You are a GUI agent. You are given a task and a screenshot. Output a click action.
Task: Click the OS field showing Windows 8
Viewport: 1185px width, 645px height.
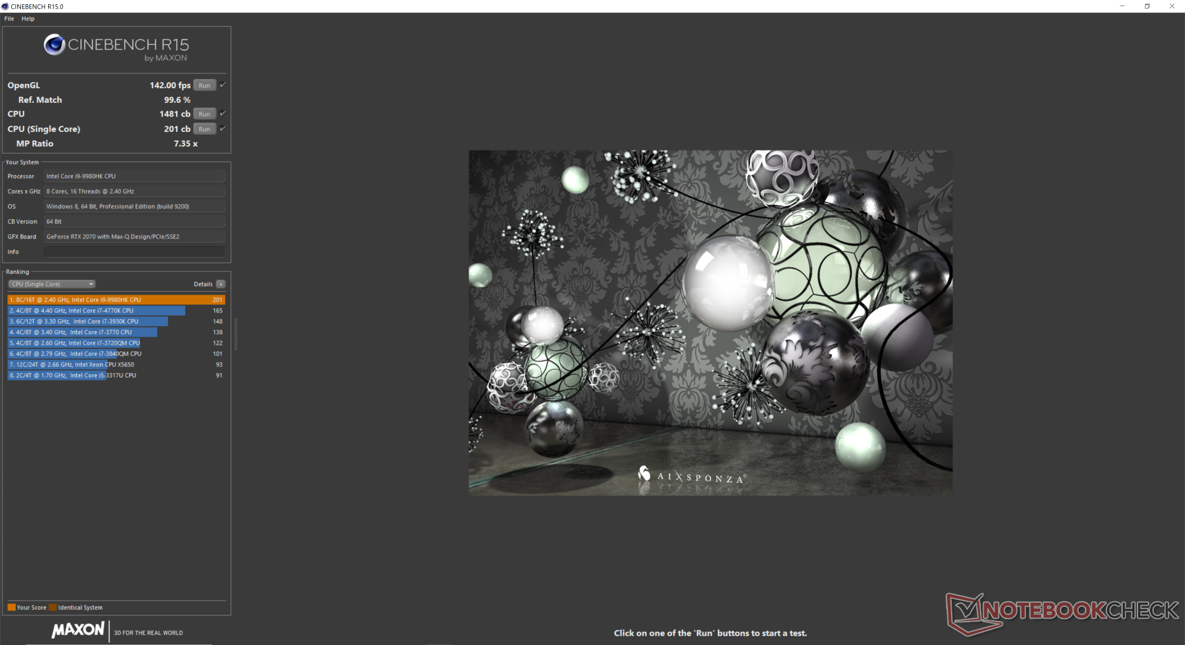(135, 207)
